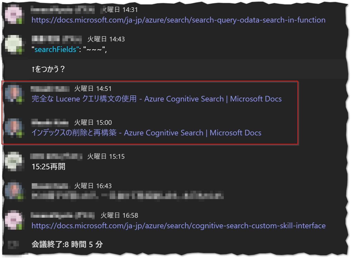Click the avatar beside the searchFields message

(x=14, y=44)
